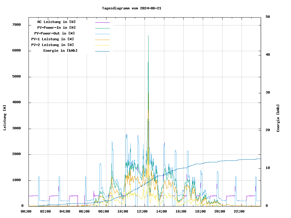Image resolution: width=291 pixels, height=218 pixels.
Task: Select the PV-1 Leistung in [W] legend label
Action: click(52, 39)
